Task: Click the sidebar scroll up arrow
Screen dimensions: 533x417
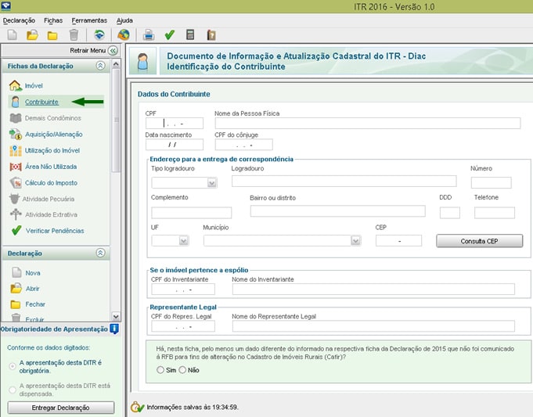Action: tap(116, 64)
